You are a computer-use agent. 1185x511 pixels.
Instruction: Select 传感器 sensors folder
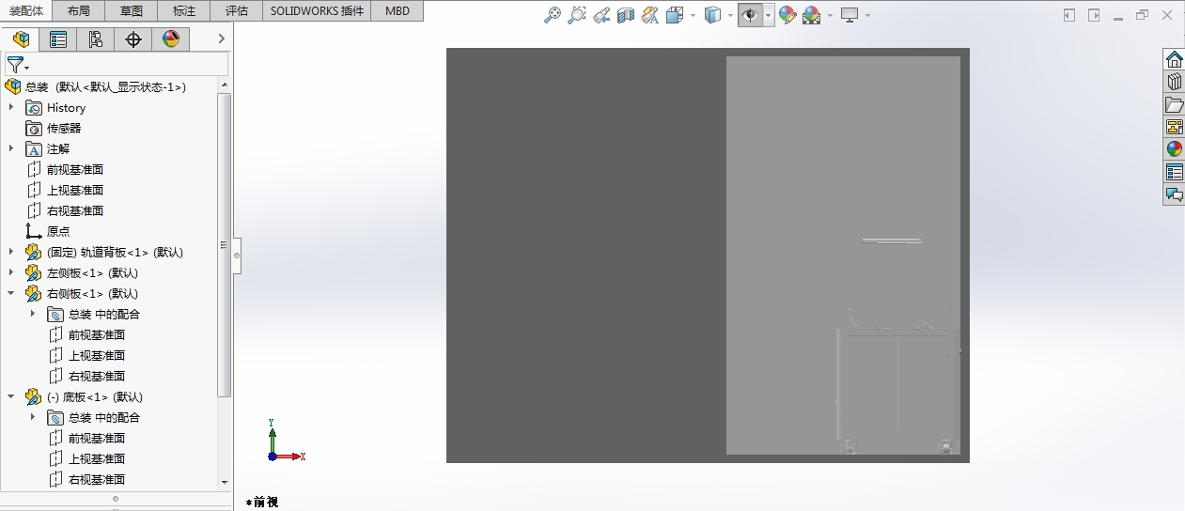[64, 128]
